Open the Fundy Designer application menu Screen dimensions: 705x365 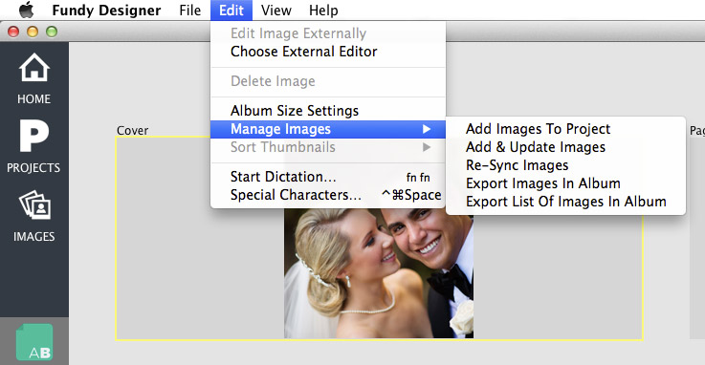pyautogui.click(x=106, y=11)
